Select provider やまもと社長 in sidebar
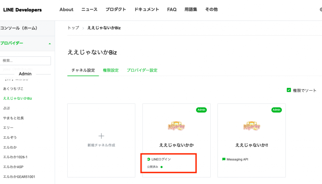This screenshot has width=322, height=184. (x=13, y=118)
